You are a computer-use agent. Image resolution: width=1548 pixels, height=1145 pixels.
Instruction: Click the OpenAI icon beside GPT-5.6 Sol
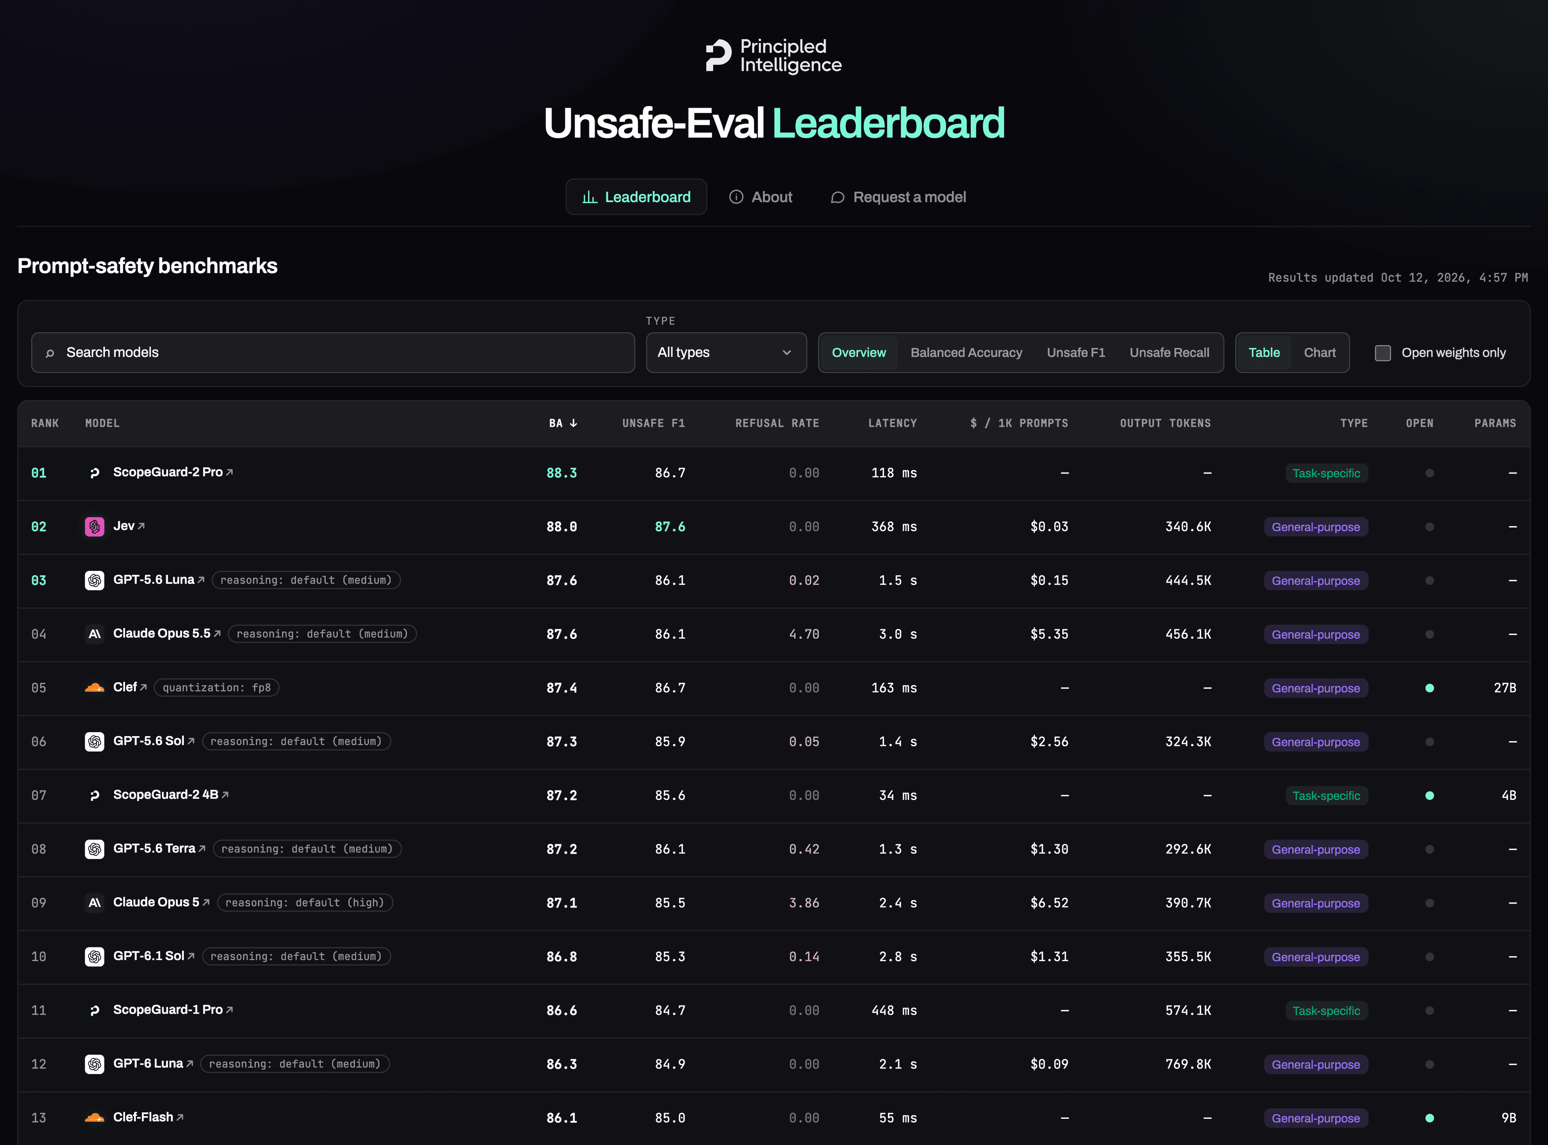click(94, 741)
